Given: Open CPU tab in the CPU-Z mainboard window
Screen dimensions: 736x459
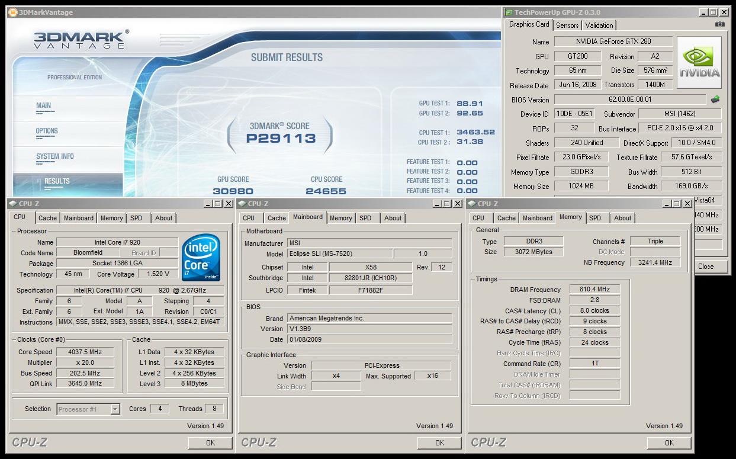Looking at the screenshot, I should coord(249,218).
